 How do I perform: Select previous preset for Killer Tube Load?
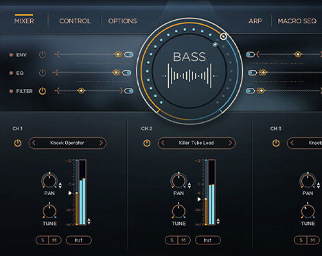point(163,143)
